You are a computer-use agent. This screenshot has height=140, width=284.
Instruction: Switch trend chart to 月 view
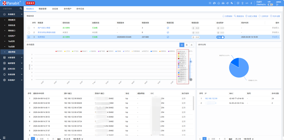[191, 45]
